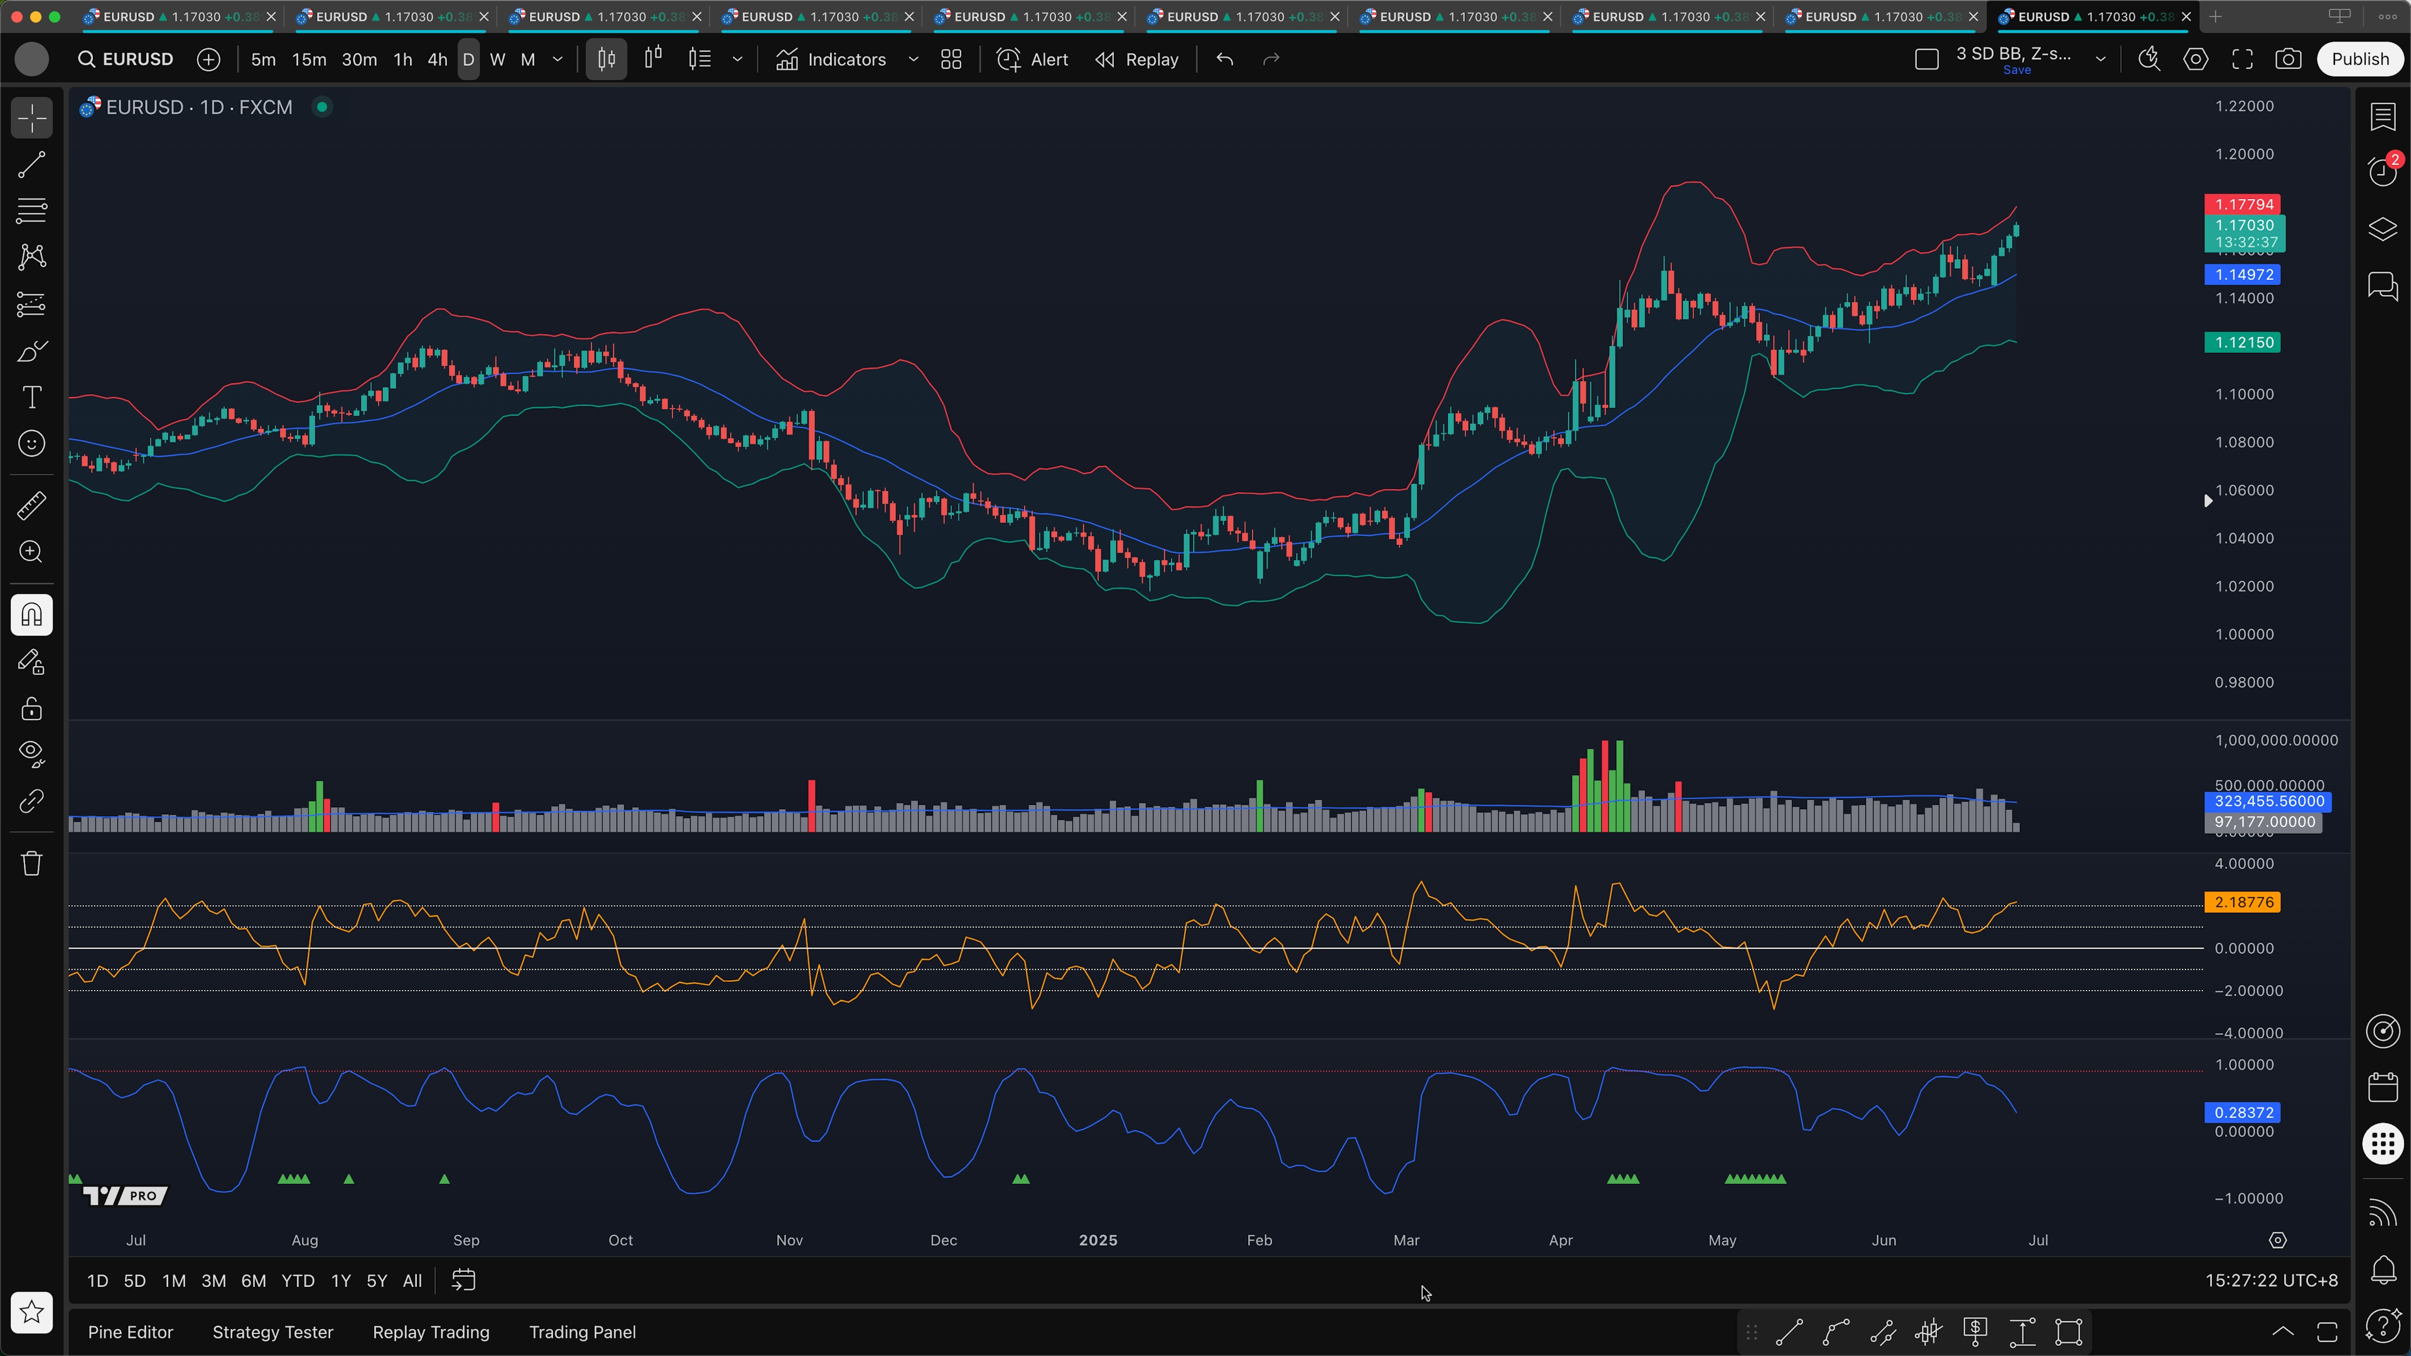Select the 5m timeframe

[263, 59]
